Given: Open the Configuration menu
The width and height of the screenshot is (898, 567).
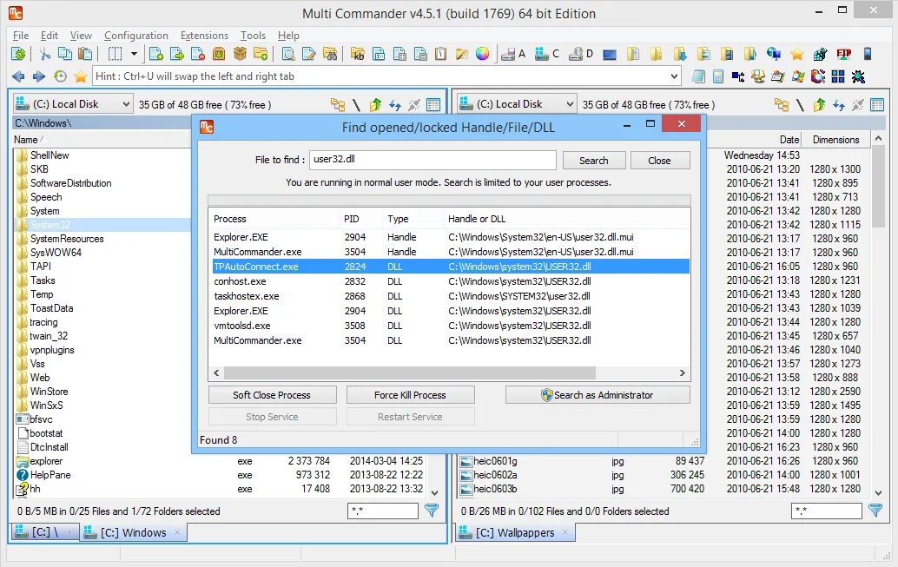Looking at the screenshot, I should [x=136, y=36].
